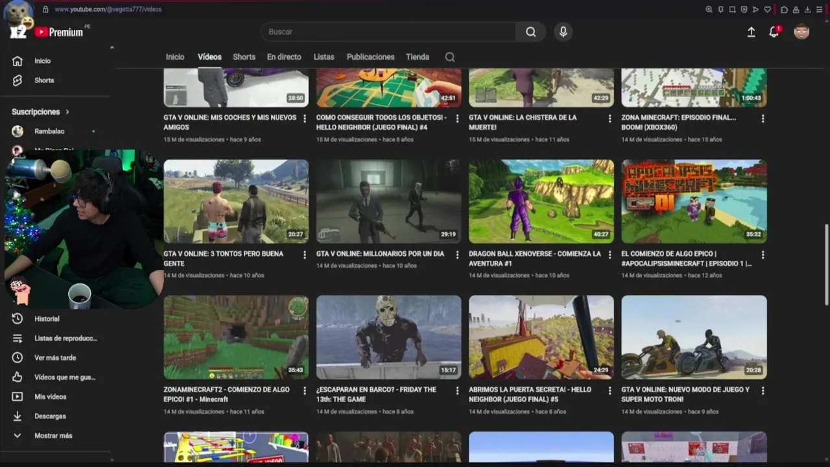
Task: Switch to the channel Shorts tab
Action: click(244, 57)
